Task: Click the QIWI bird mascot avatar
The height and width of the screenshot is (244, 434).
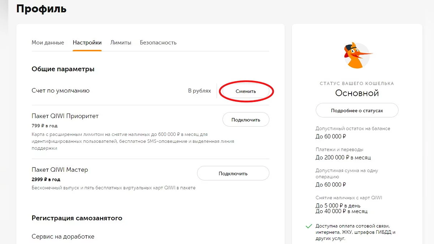Action: 357,55
